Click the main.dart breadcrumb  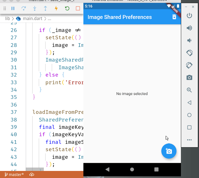[33, 19]
